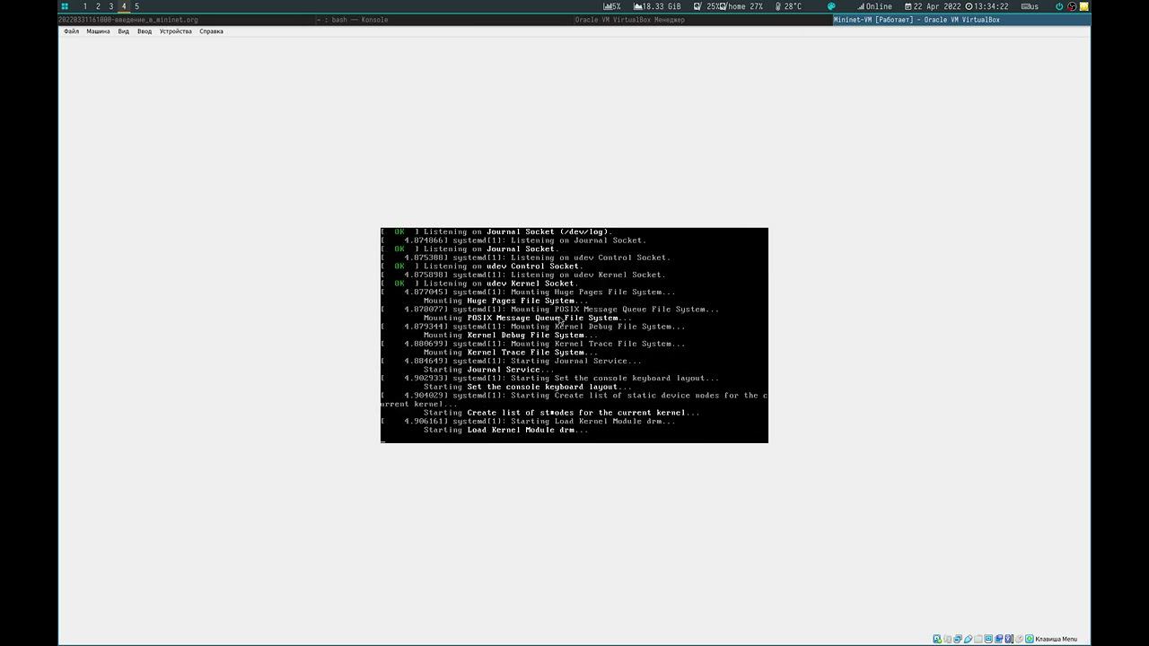Switch to workspace 1

click(x=85, y=6)
